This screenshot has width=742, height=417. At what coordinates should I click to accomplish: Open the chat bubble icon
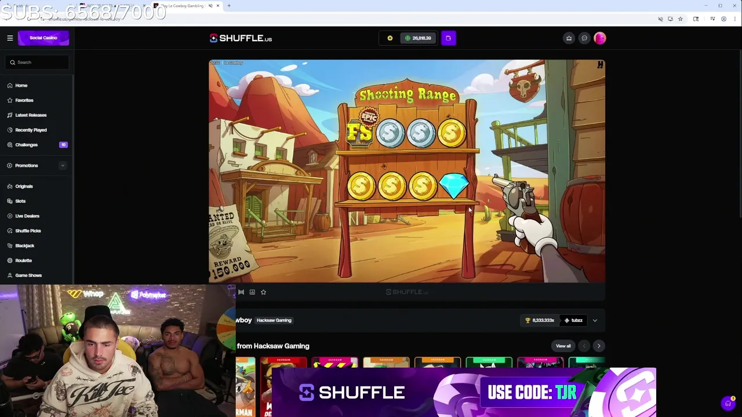coord(584,38)
